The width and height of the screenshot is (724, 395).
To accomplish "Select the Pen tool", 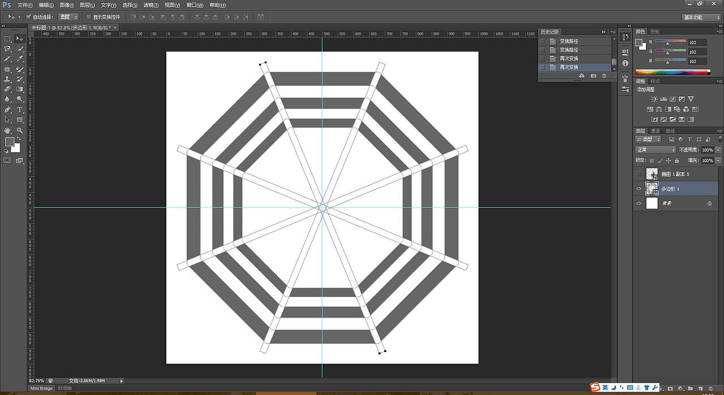I will [x=7, y=110].
